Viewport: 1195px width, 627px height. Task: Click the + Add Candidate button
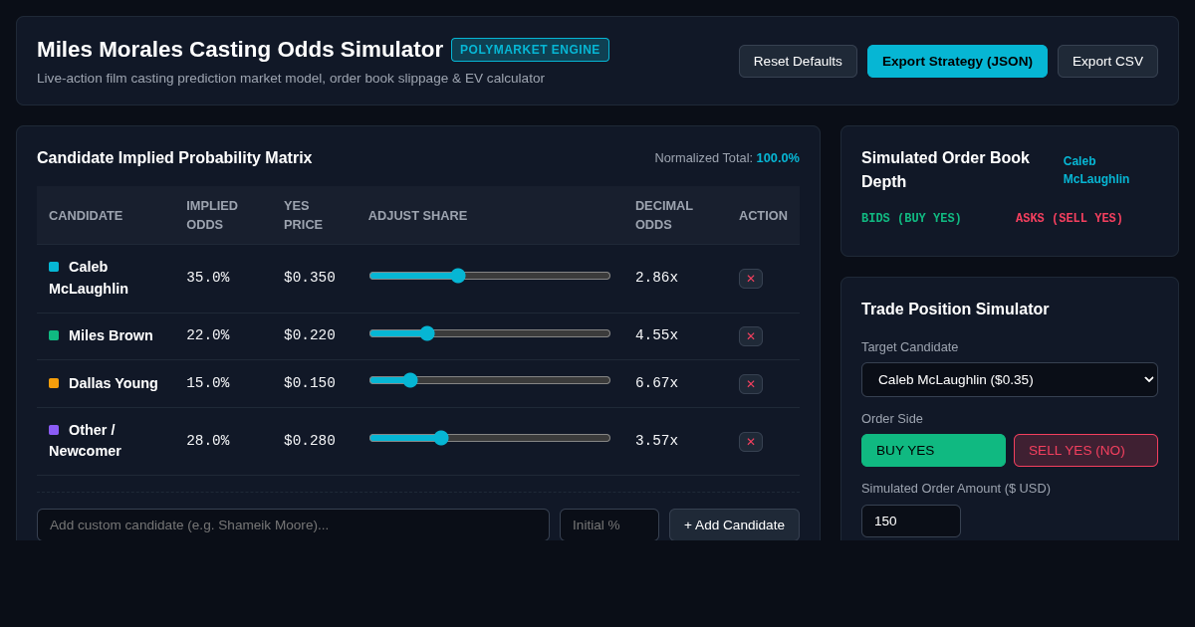[x=734, y=524]
